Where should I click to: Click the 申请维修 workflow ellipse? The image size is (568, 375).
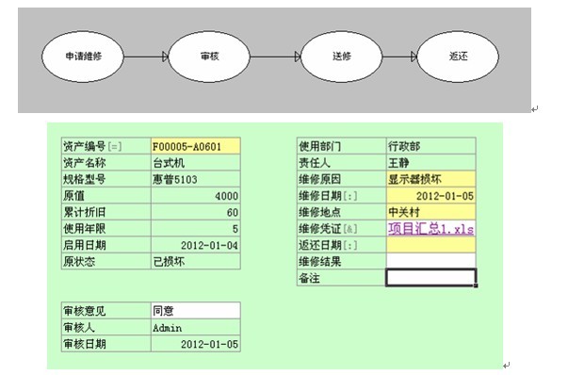(83, 57)
